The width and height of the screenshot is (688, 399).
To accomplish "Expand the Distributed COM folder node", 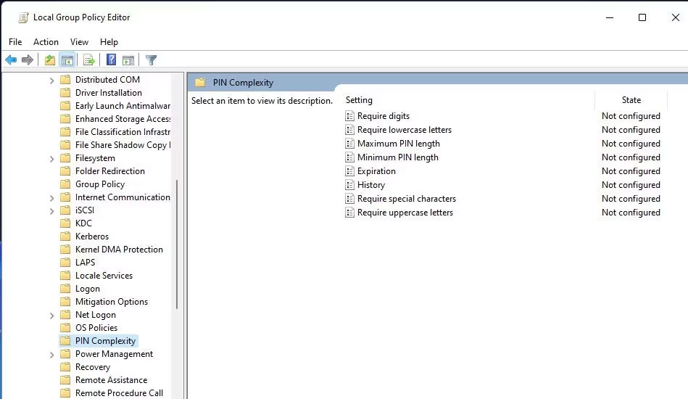I will [51, 81].
